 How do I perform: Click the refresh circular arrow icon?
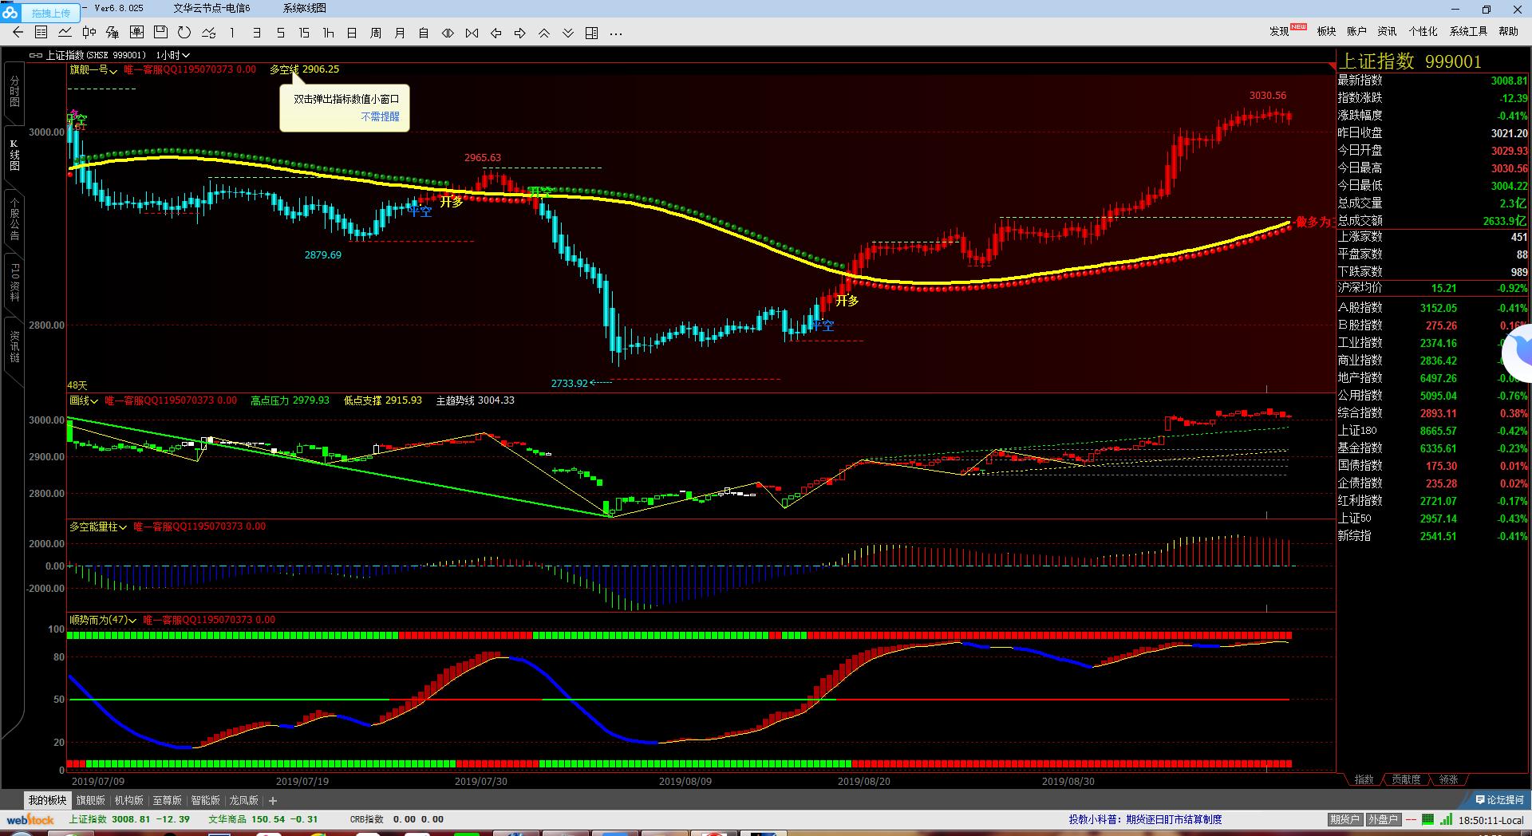pyautogui.click(x=184, y=33)
